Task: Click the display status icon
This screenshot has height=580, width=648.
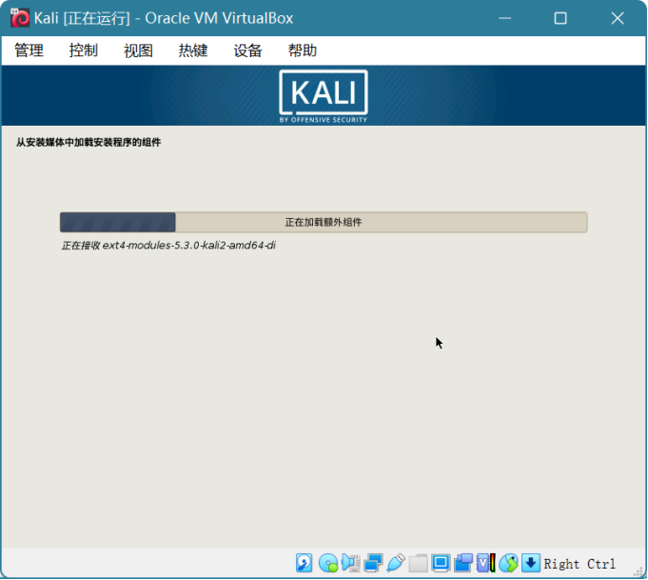Action: point(441,563)
